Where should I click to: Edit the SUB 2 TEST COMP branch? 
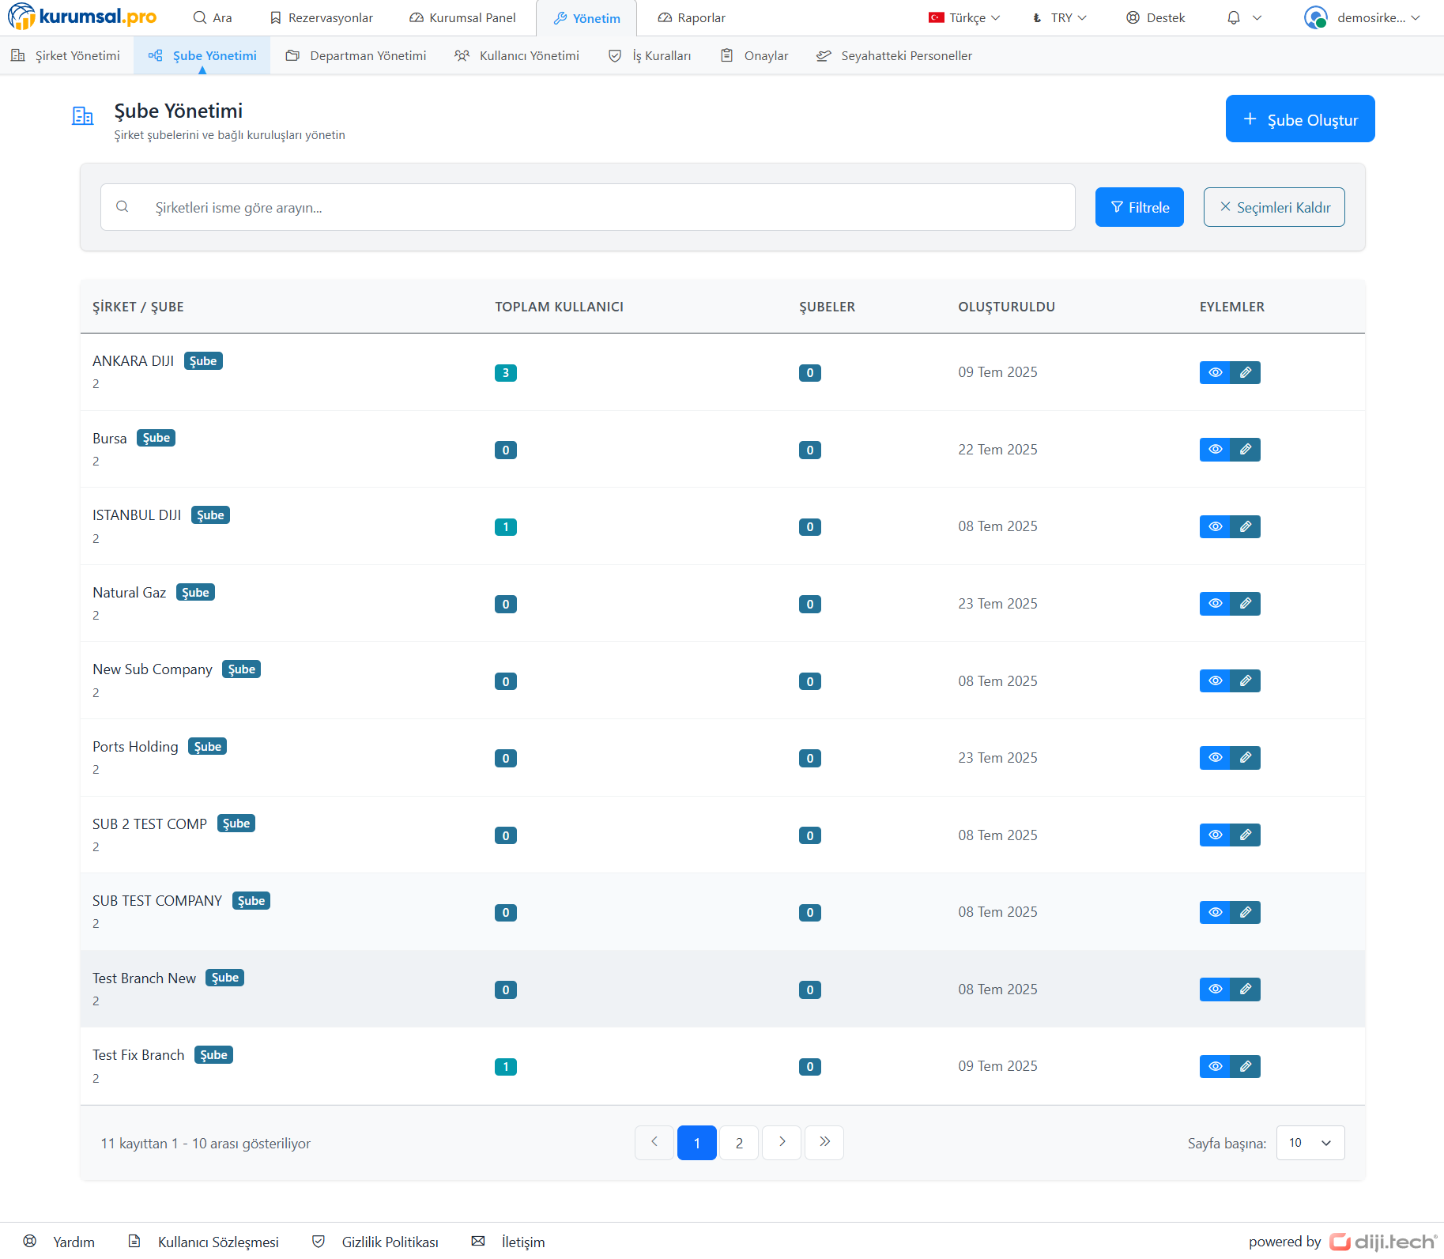[x=1246, y=835]
